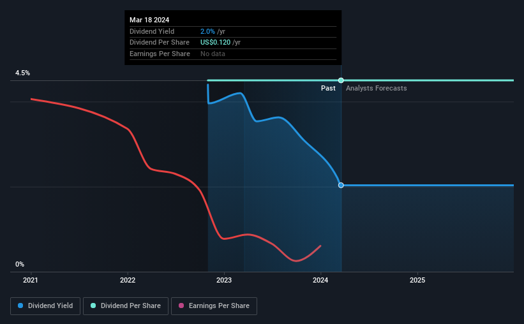
Task: Click the pink Earnings Per Share legend dot
Action: click(181, 306)
